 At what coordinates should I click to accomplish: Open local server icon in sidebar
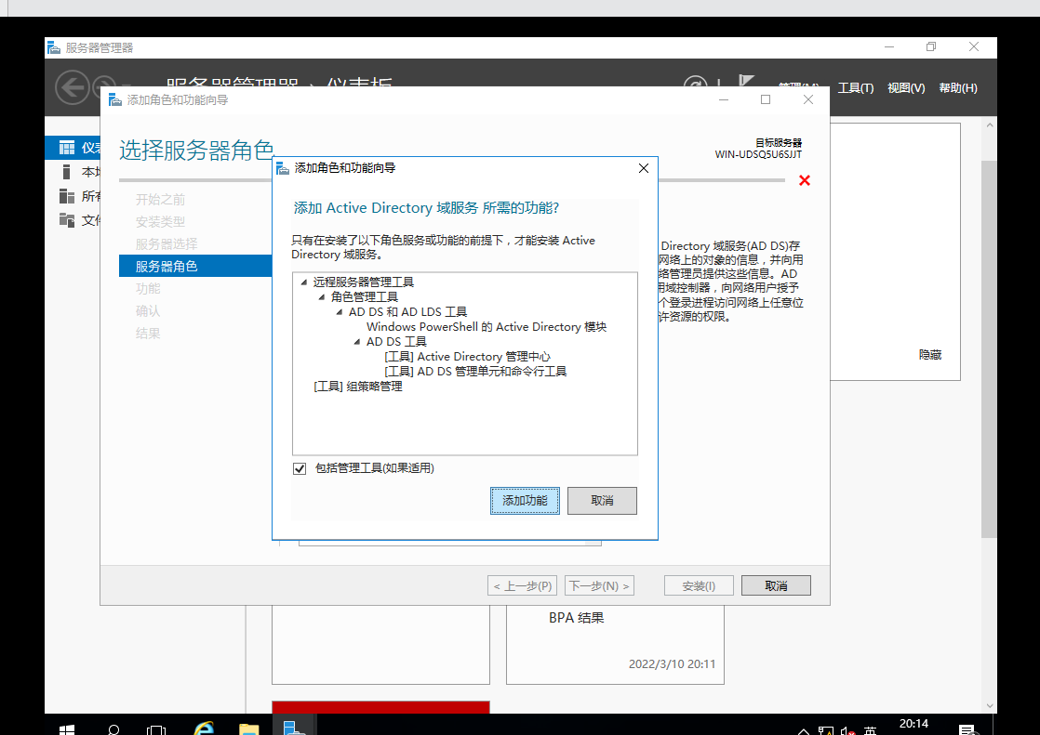click(x=66, y=172)
